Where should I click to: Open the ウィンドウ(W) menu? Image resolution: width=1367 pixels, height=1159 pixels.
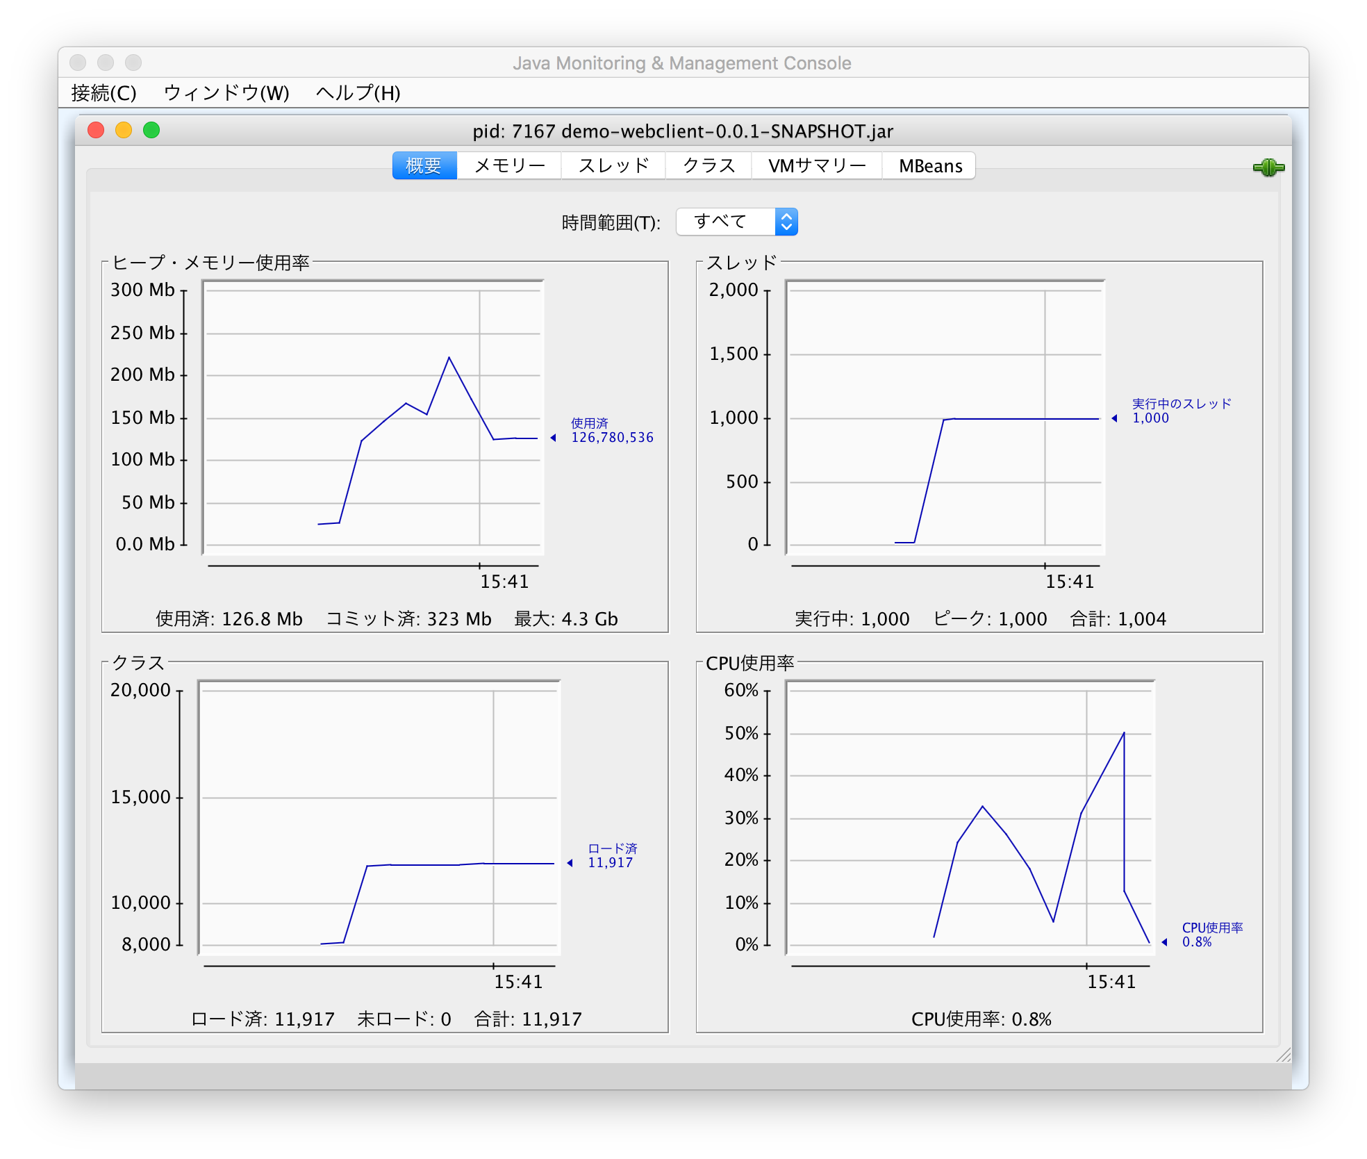click(226, 92)
